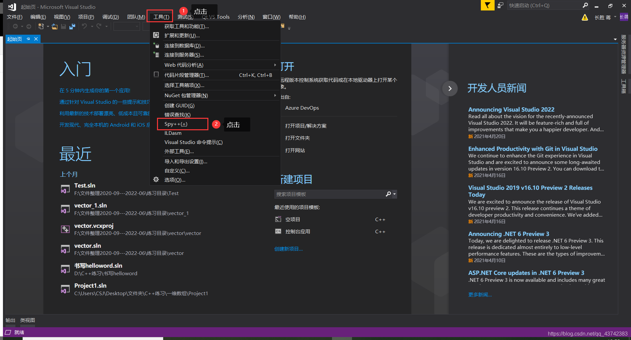Screen dimensions: 631x340
Task: Click the Save toolbar icon
Action: [x=63, y=27]
